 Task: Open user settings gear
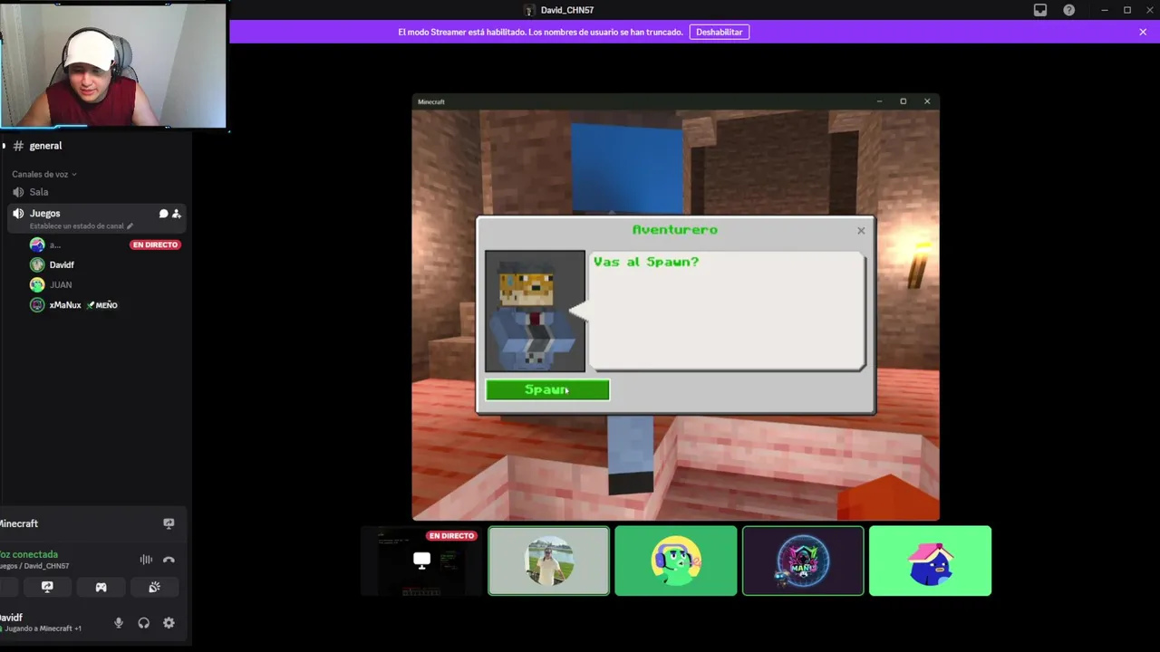169,623
